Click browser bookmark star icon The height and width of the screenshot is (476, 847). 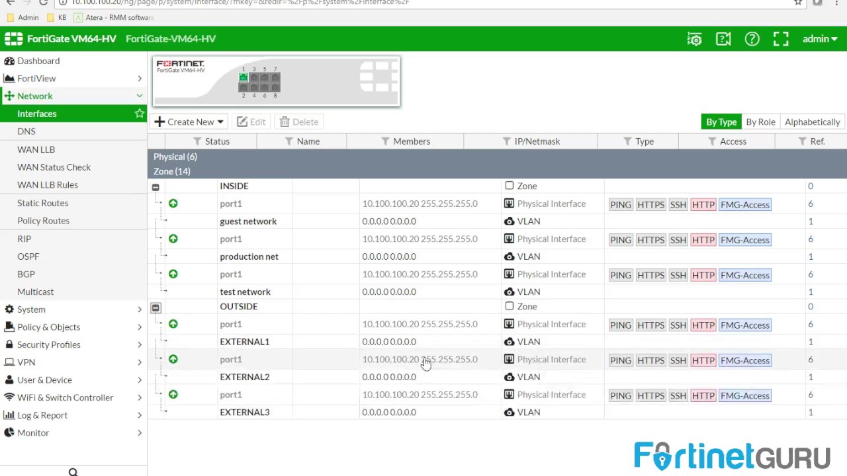798,3
